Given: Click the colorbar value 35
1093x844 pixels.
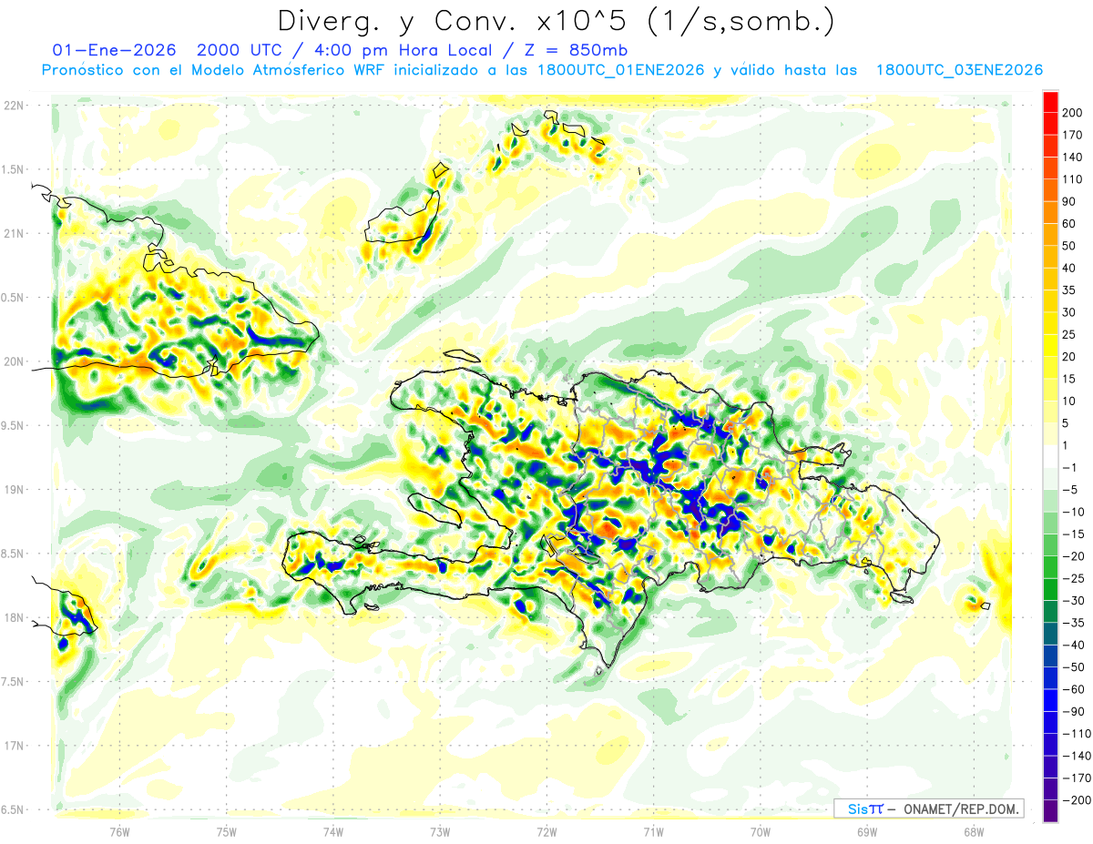Looking at the screenshot, I should coord(1068,290).
